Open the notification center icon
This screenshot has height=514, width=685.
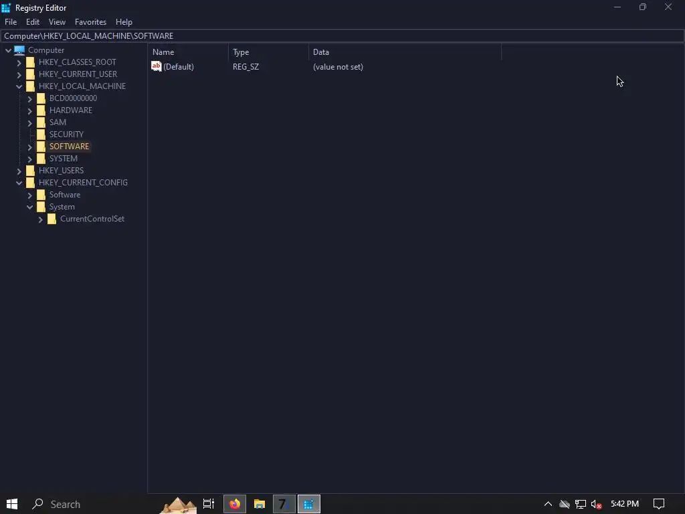tap(659, 504)
